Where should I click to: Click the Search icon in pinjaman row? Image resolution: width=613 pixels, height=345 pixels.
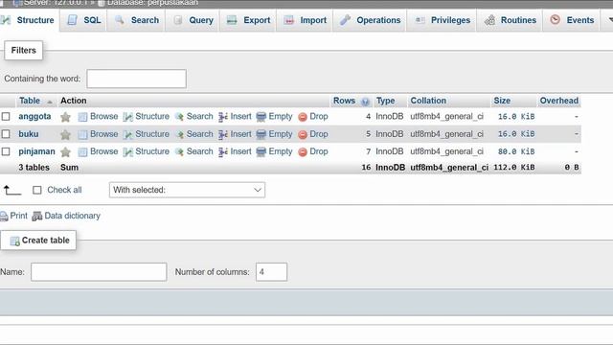pos(179,151)
